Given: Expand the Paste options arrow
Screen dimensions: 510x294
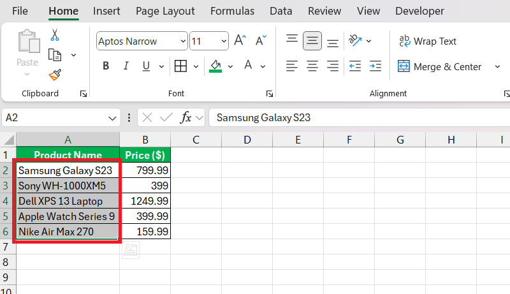Looking at the screenshot, I should pos(27,75).
